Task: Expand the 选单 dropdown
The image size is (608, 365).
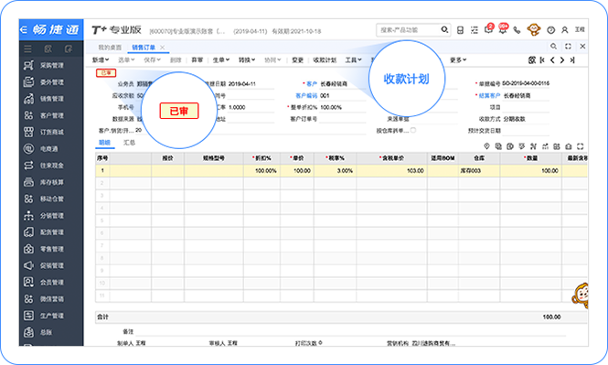Action: tap(126, 59)
